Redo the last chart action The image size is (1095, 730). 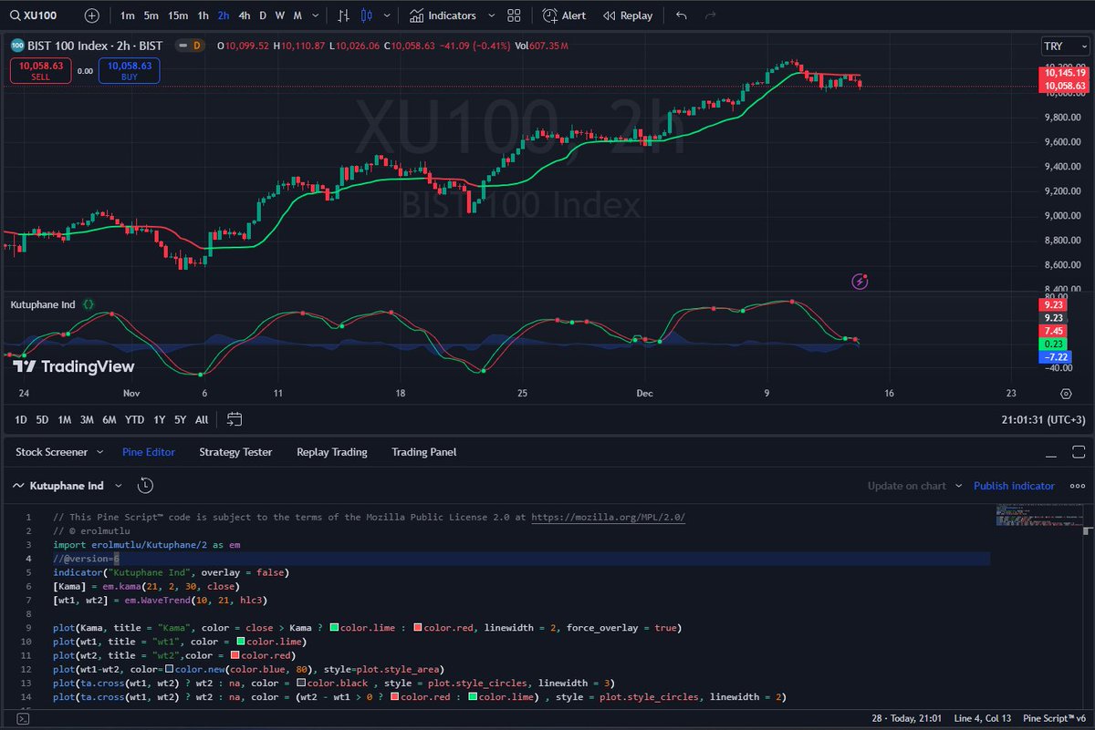pos(711,15)
